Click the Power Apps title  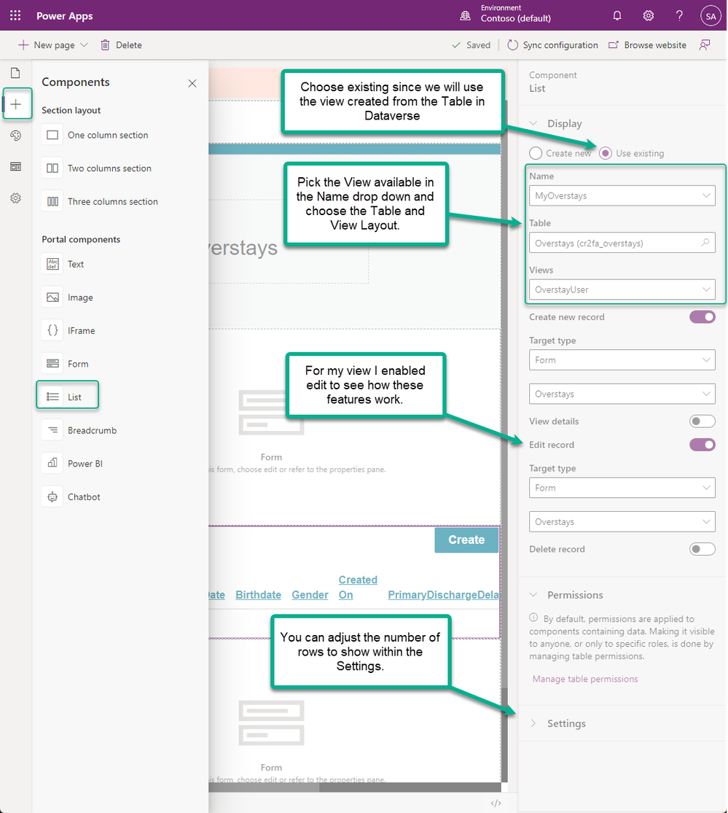click(65, 16)
